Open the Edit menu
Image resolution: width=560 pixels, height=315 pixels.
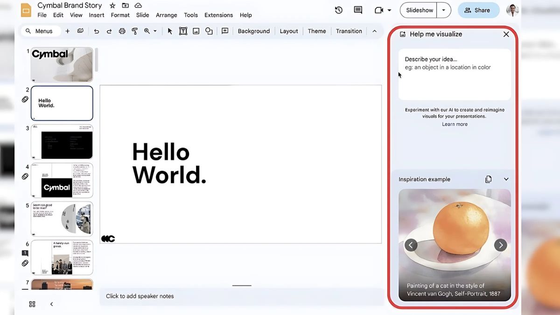(58, 15)
